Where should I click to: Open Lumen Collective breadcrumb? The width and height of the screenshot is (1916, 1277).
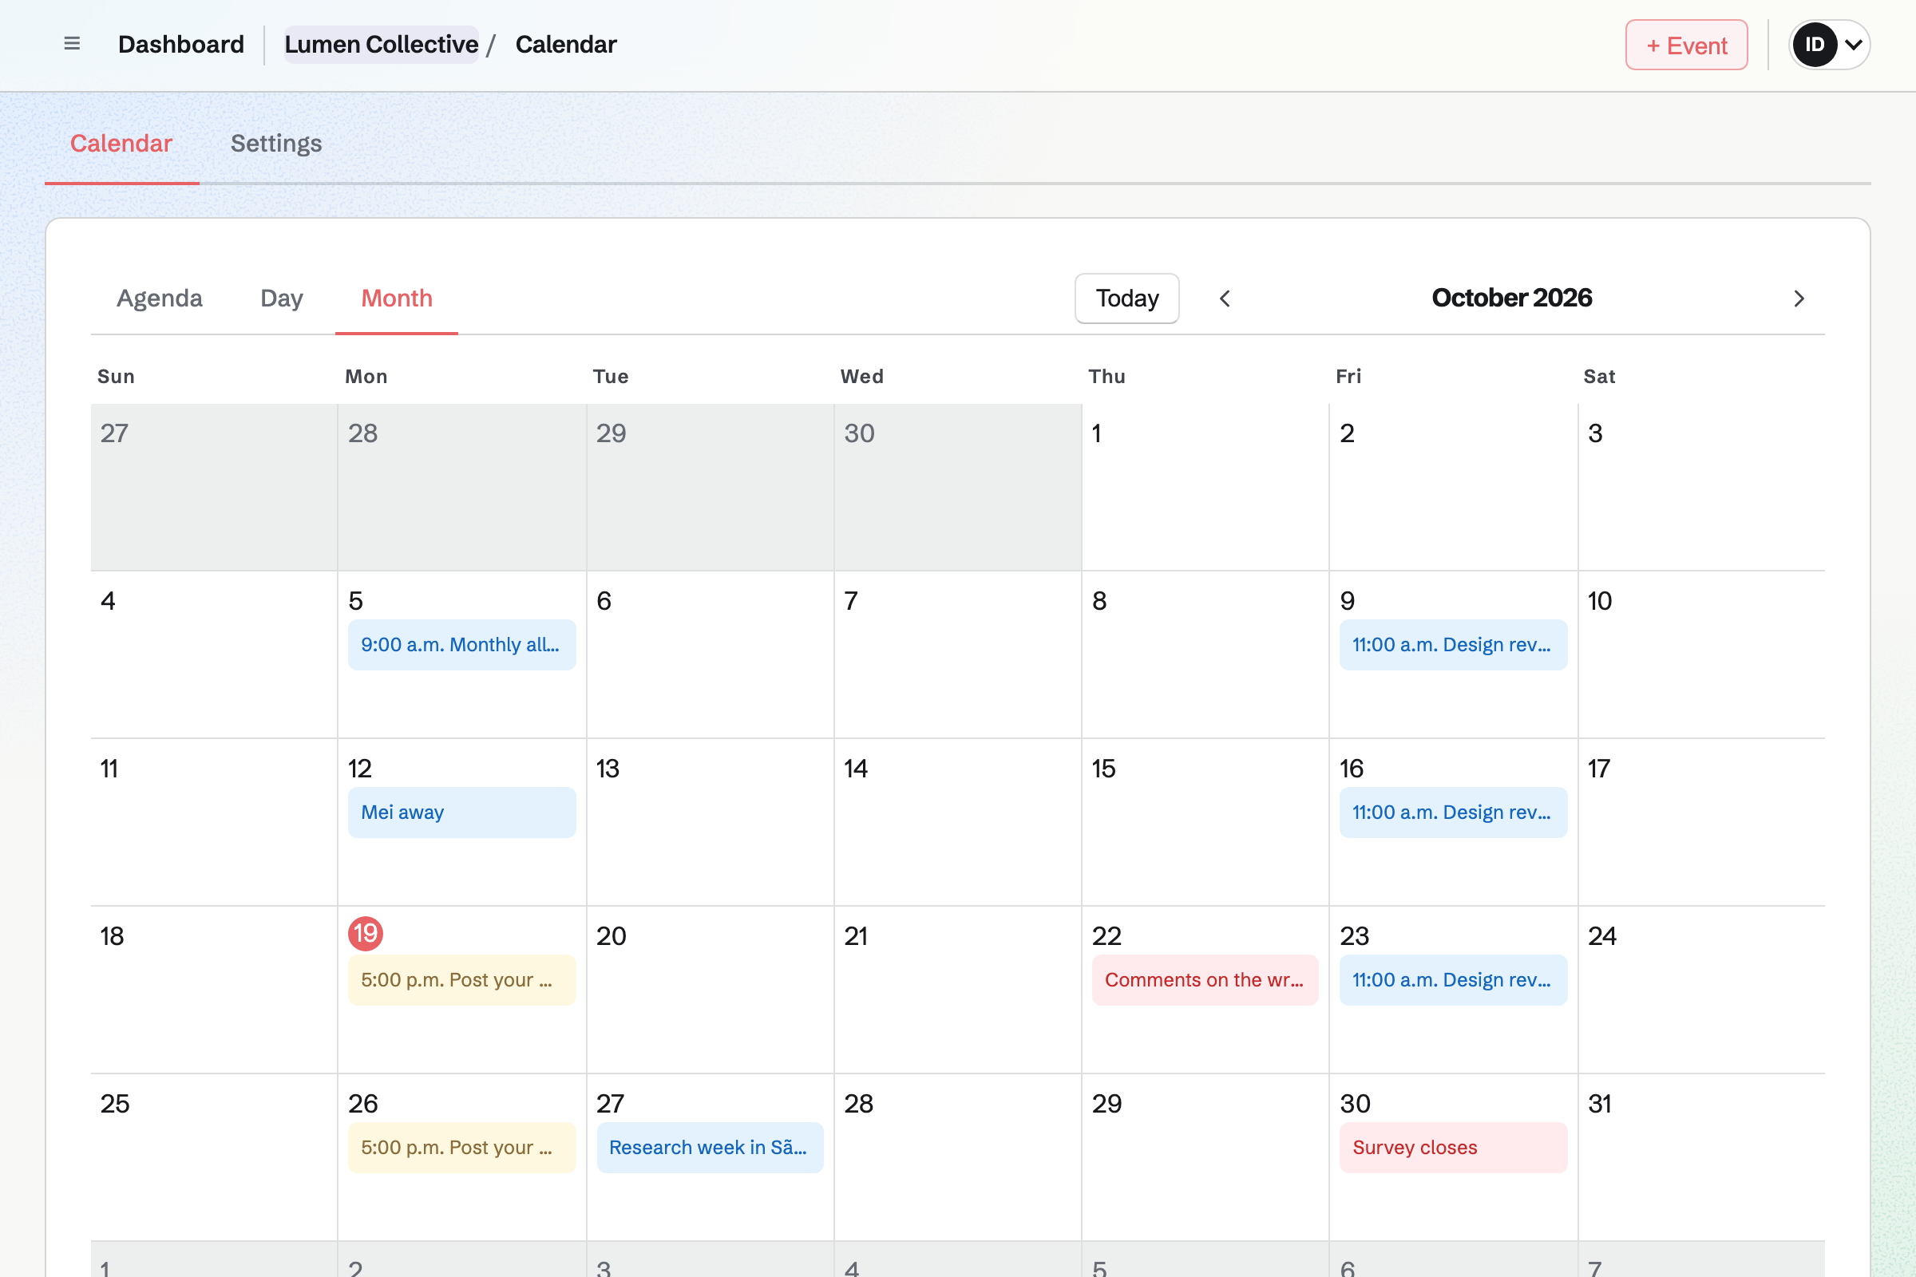tap(382, 44)
